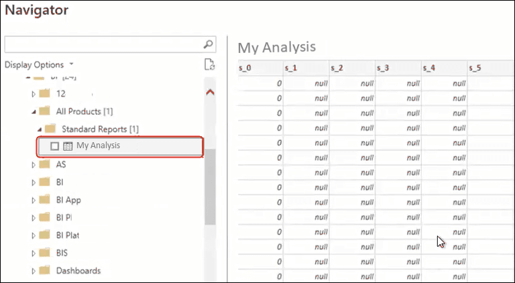
Task: Open the Display Options dropdown
Action: click(x=39, y=64)
